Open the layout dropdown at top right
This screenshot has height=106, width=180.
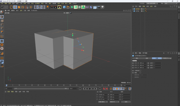[171, 3]
